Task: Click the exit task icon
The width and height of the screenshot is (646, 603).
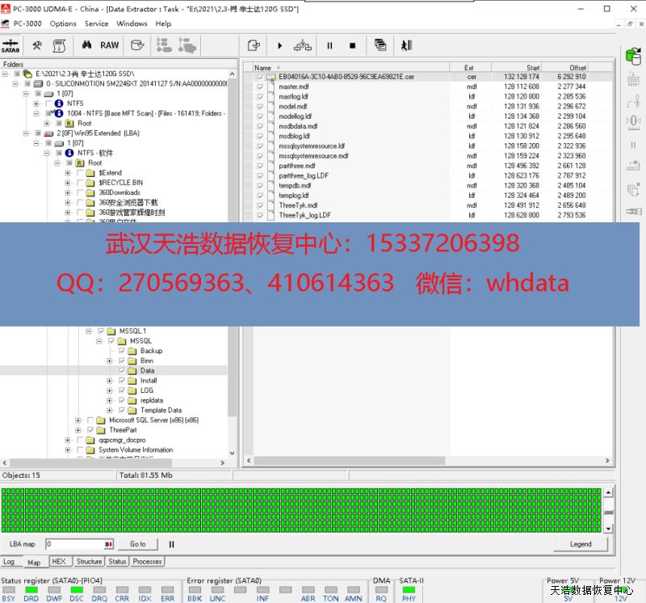Action: (x=406, y=45)
